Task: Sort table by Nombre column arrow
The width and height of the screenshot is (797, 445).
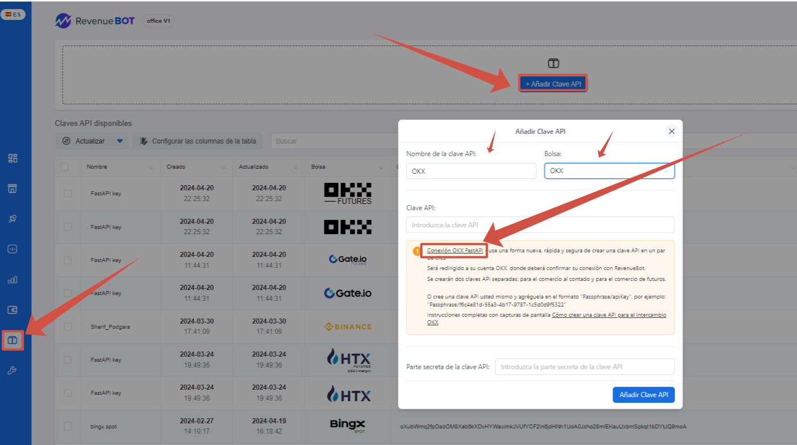Action: pos(151,167)
